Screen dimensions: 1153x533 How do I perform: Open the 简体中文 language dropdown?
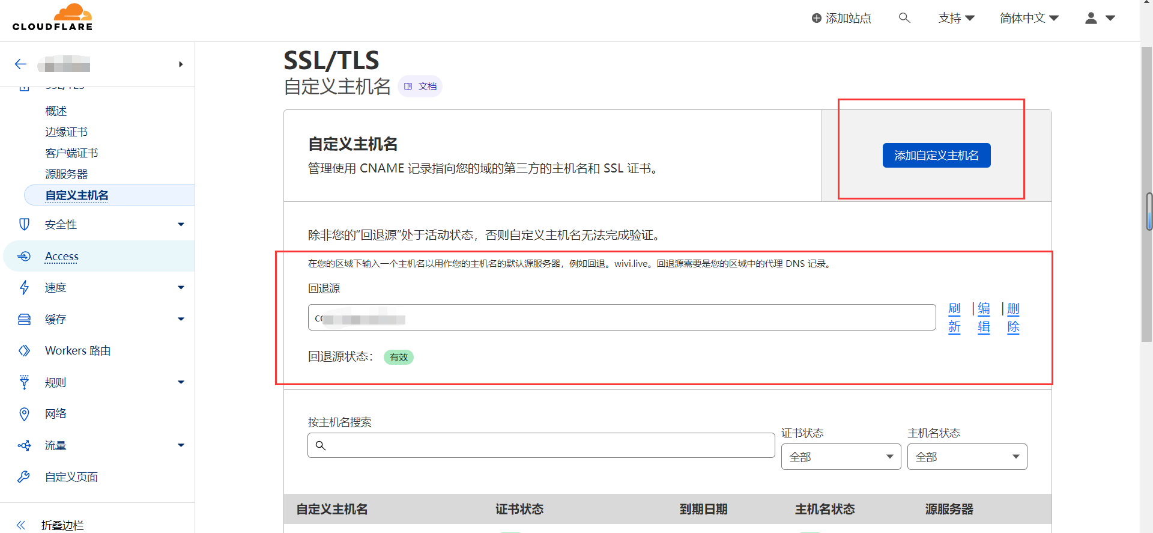tap(1029, 18)
